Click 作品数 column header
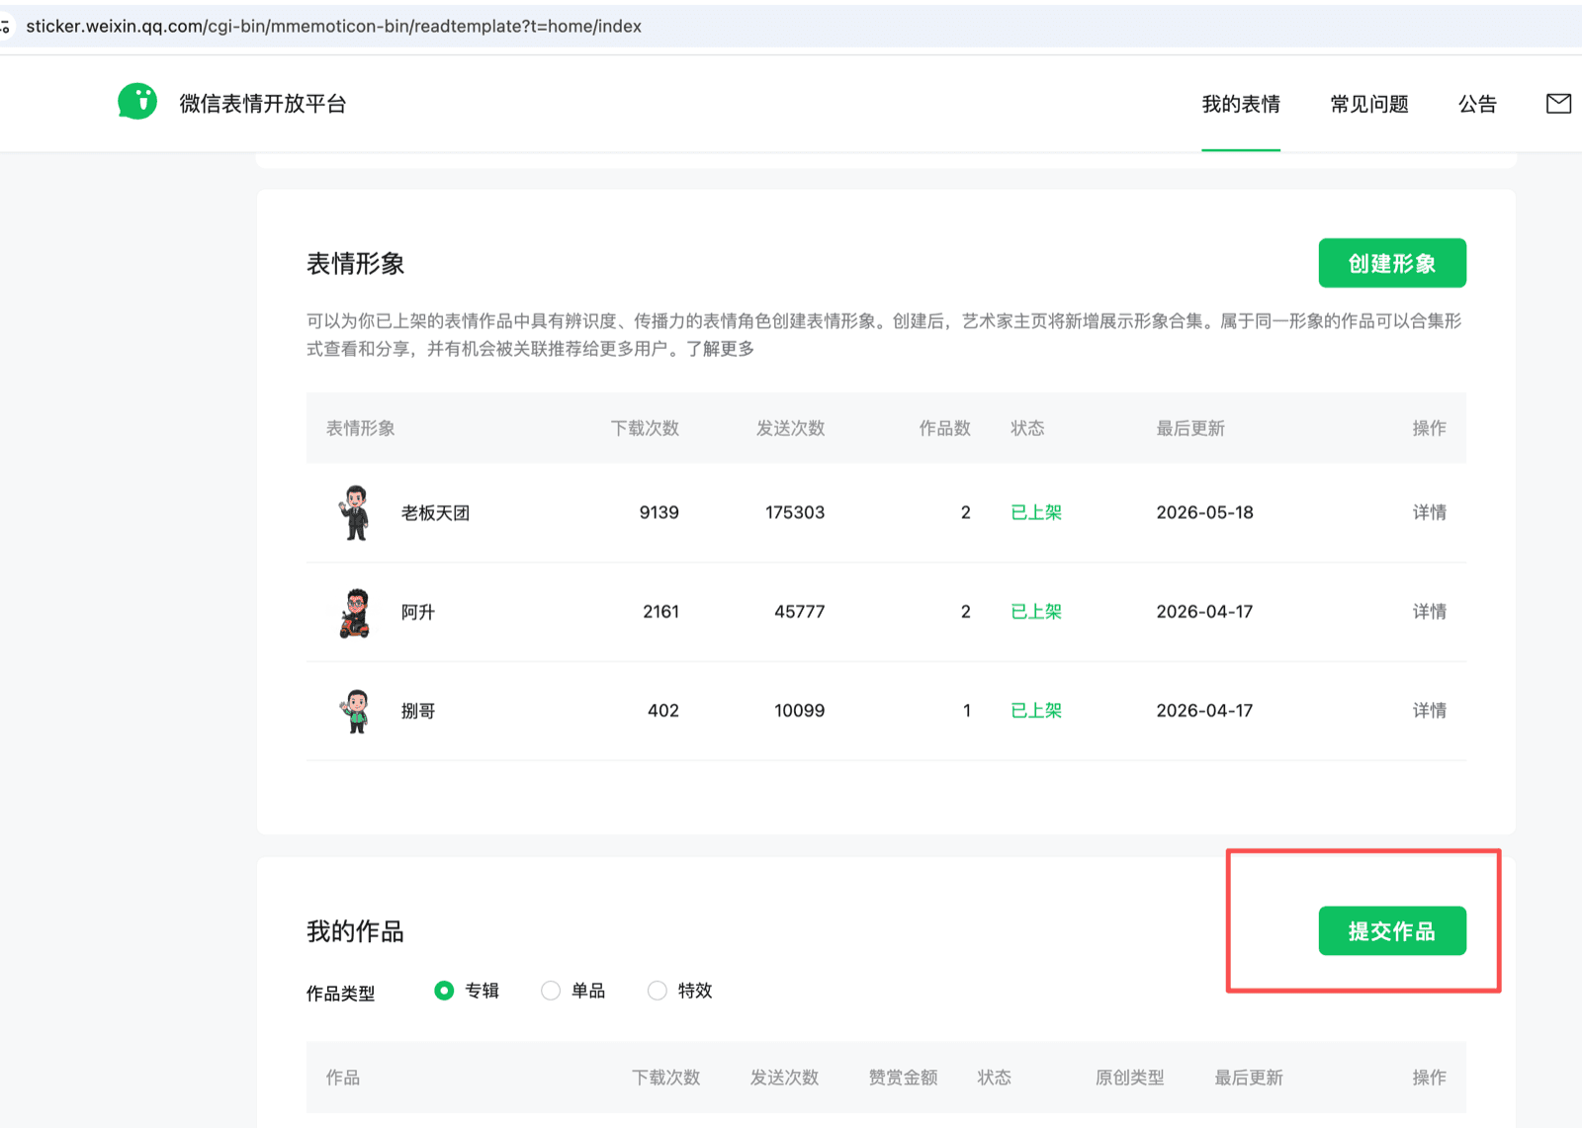 pos(944,428)
